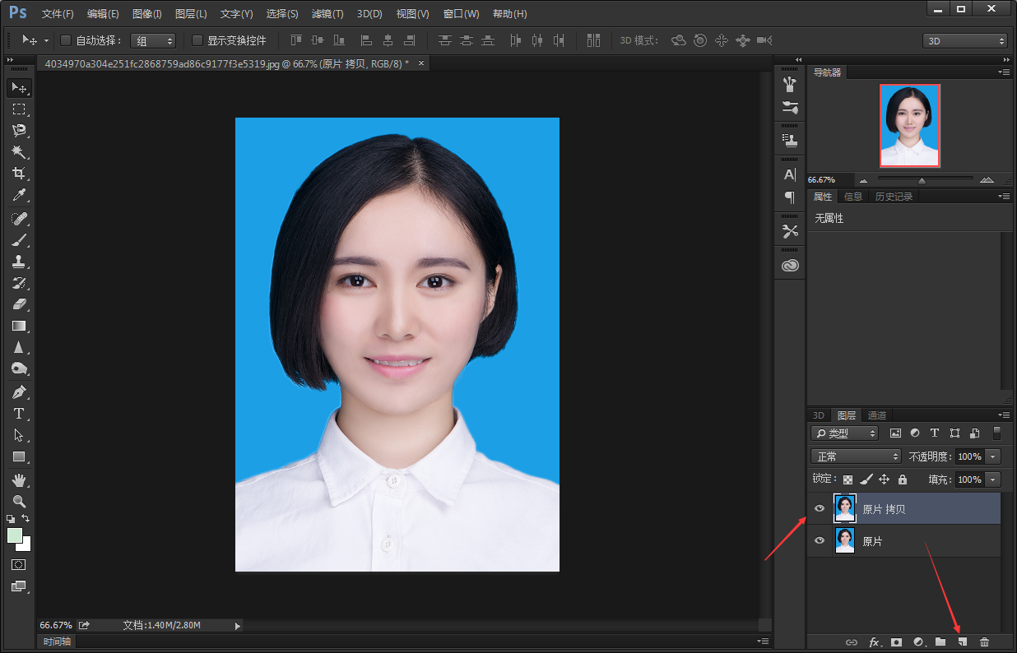Switch to the 通道 tab

click(x=875, y=415)
